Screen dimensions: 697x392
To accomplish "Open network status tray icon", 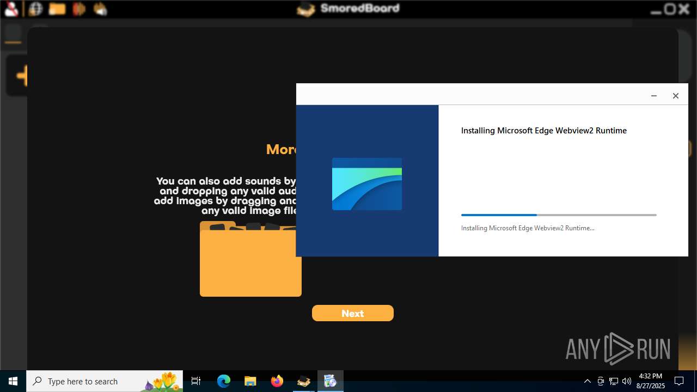I will [614, 381].
